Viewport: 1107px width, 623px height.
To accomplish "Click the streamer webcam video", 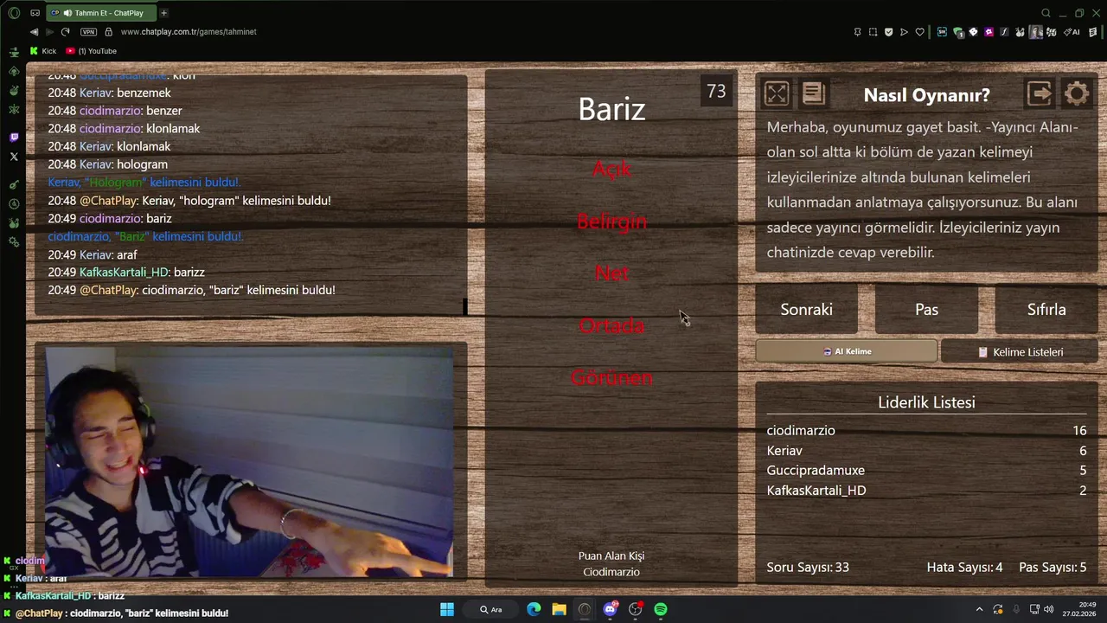I will click(249, 462).
